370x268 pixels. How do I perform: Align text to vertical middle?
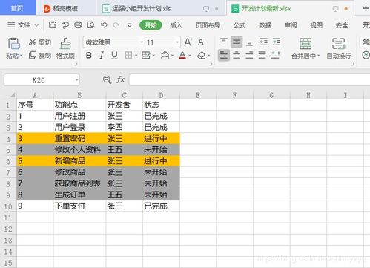coord(237,42)
